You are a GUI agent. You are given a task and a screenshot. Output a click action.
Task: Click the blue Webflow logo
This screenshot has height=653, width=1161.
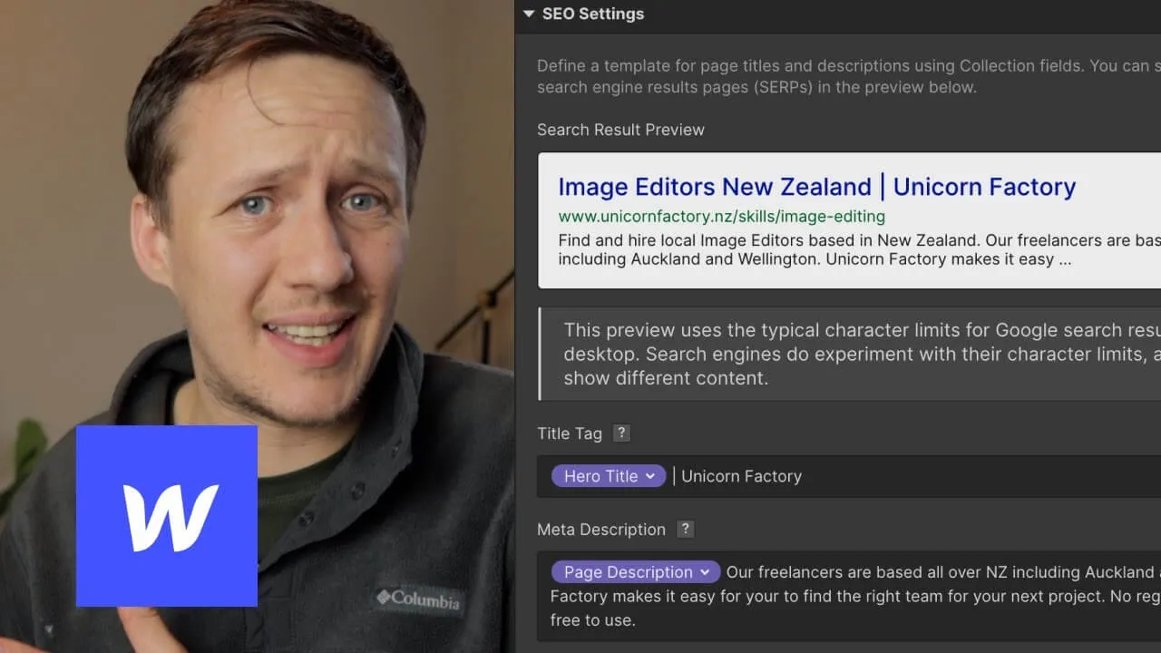click(x=167, y=515)
